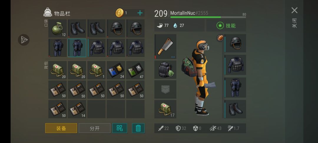This screenshot has height=143, width=318.
Task: Select the equipped tactical helmet slot
Action: (x=235, y=43)
